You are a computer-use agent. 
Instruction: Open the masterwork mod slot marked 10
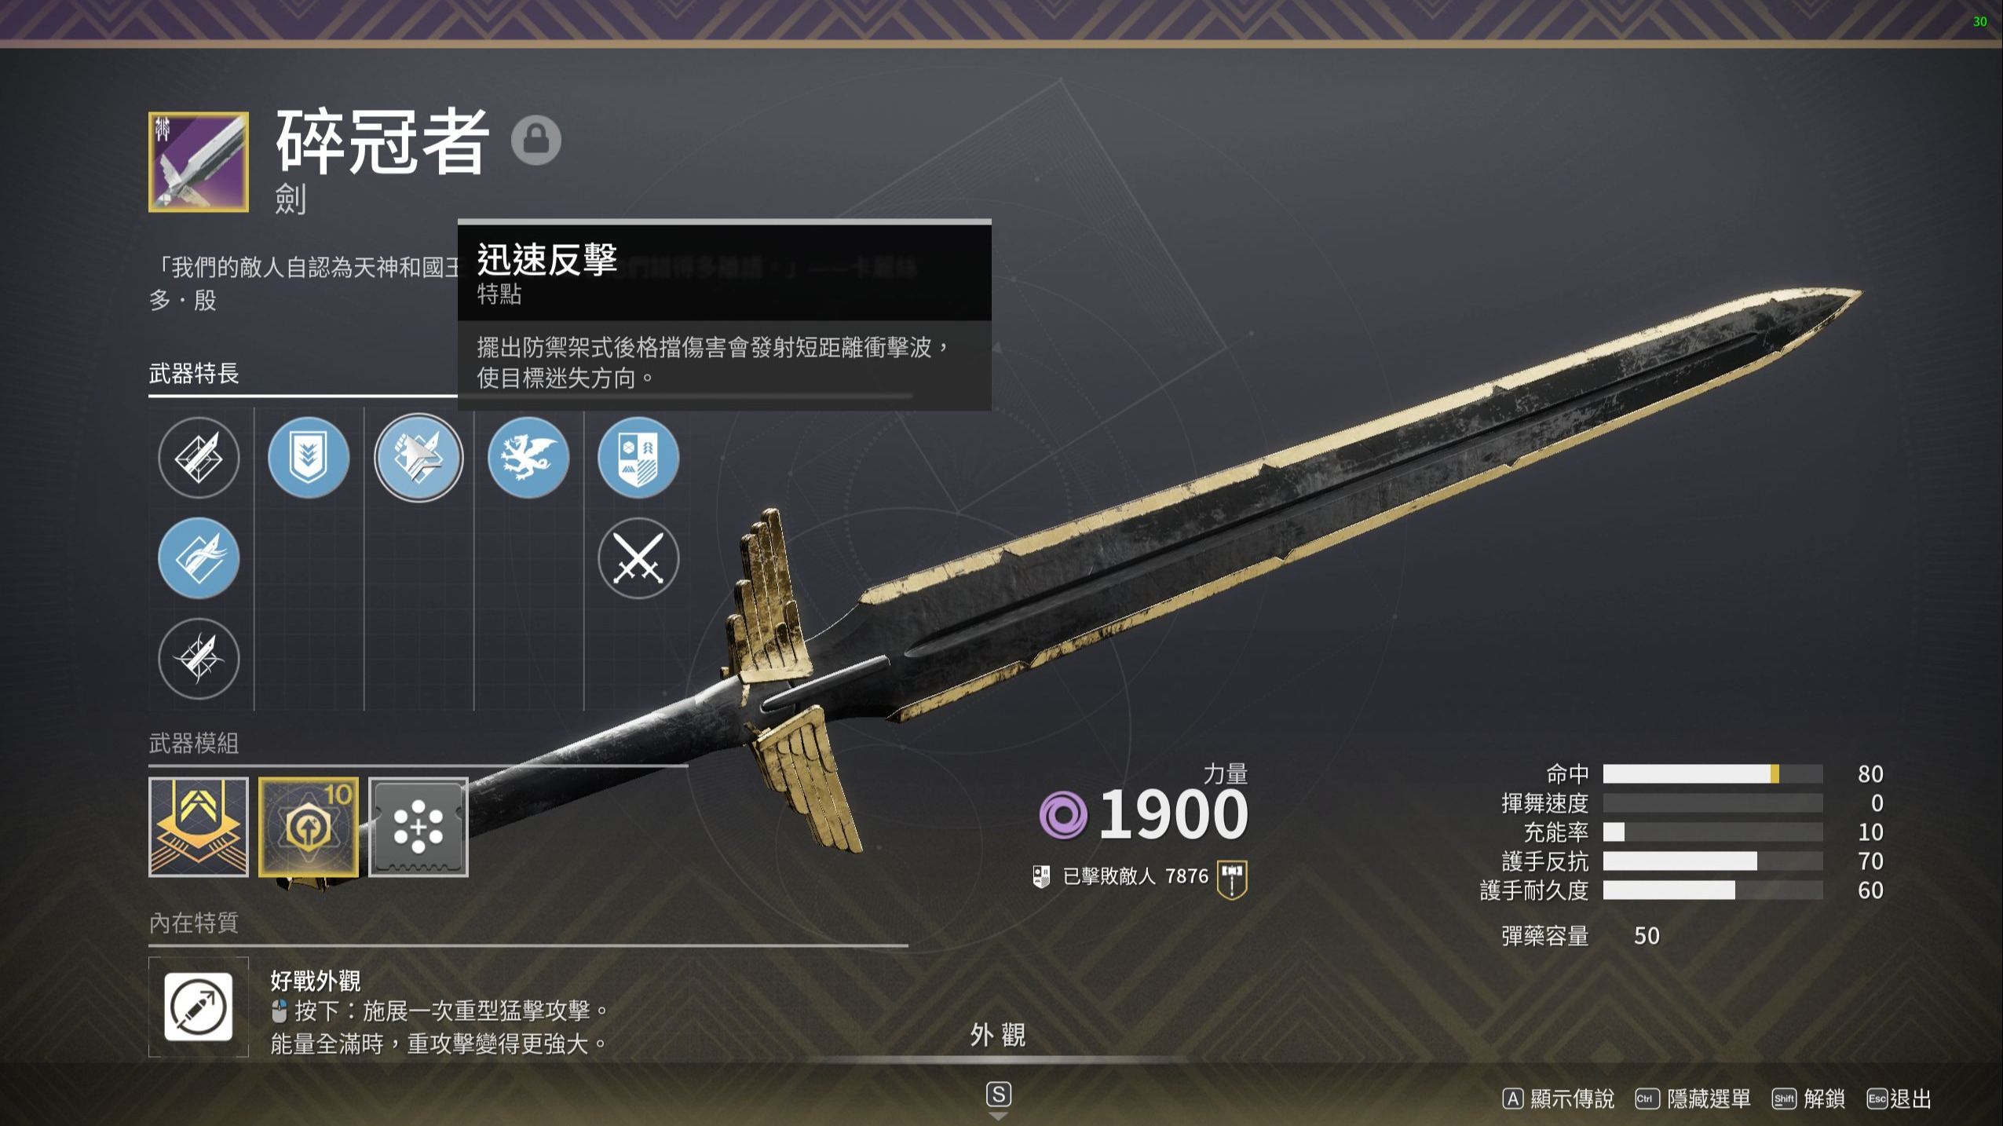(x=309, y=827)
